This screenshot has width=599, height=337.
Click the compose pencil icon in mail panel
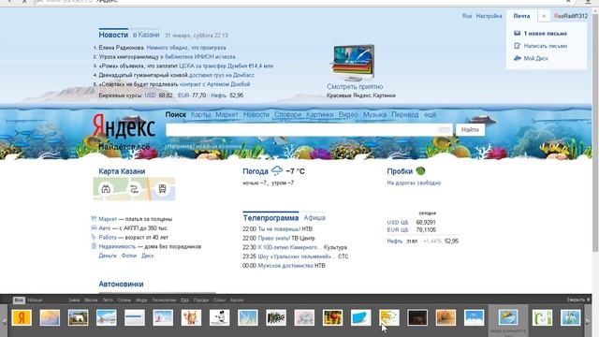(x=518, y=46)
